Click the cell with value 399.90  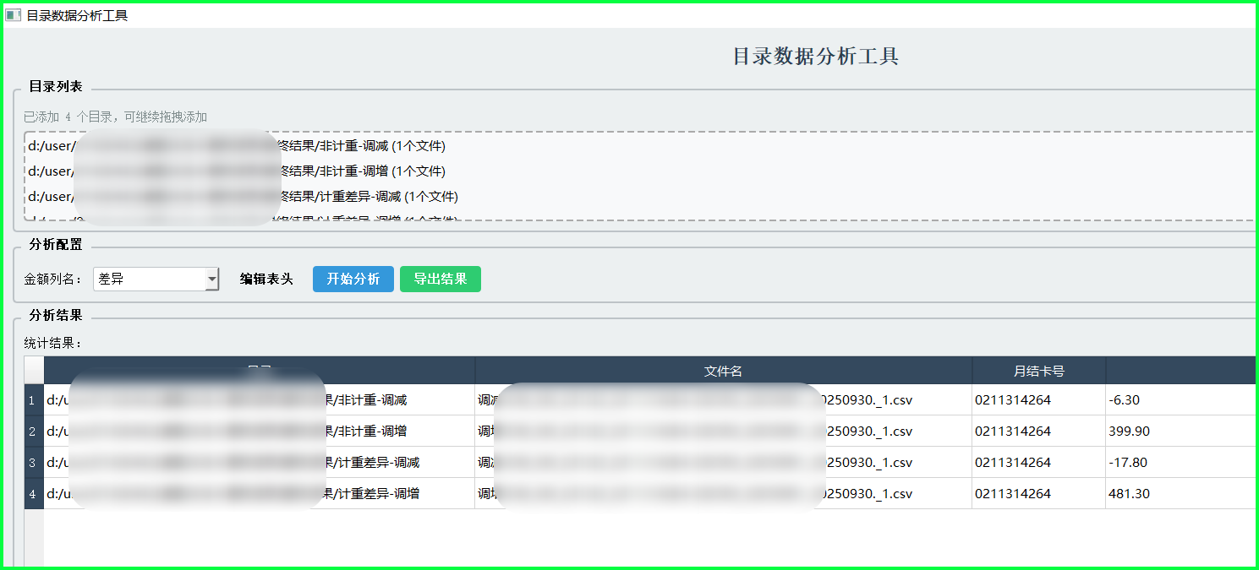point(1180,432)
